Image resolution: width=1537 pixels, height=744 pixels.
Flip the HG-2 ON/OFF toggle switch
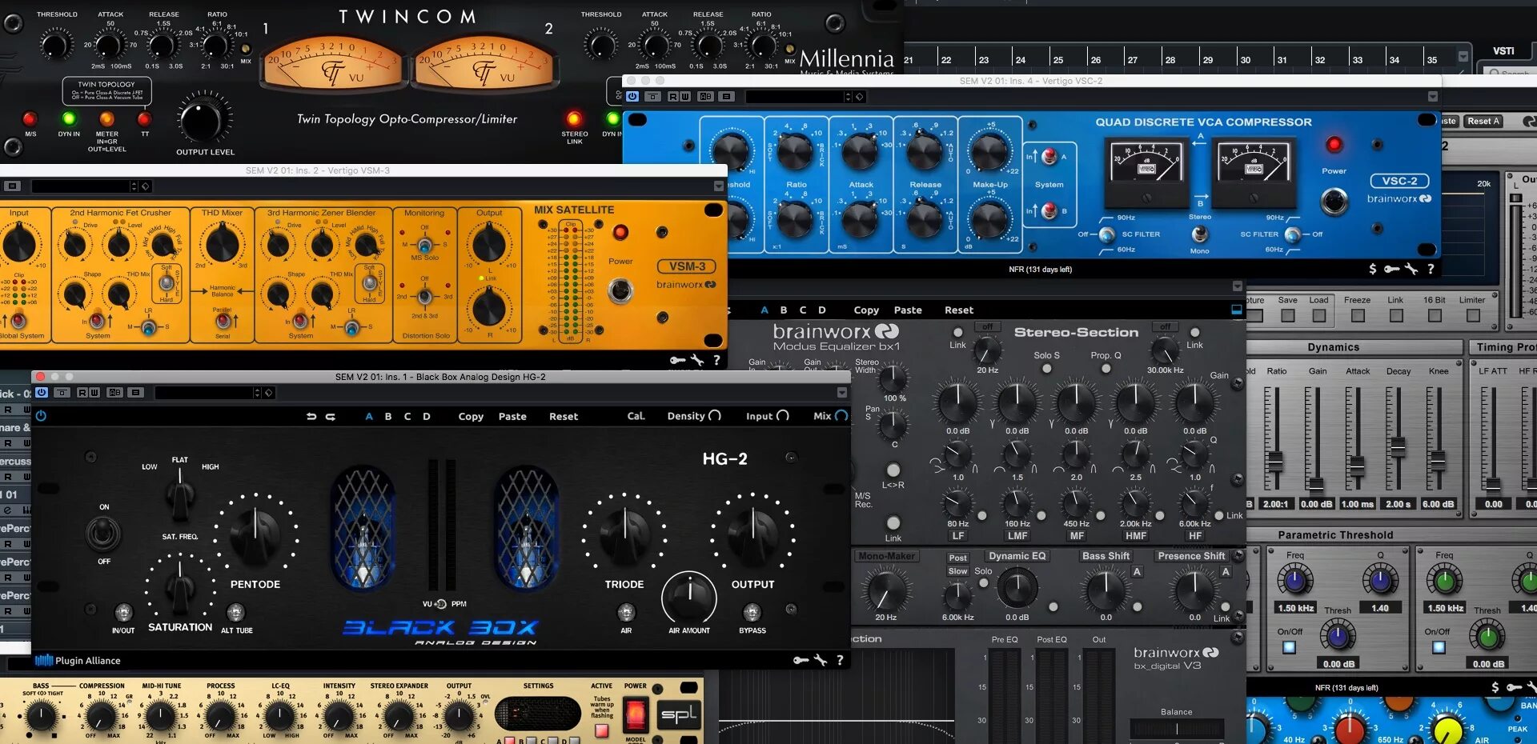[x=103, y=534]
